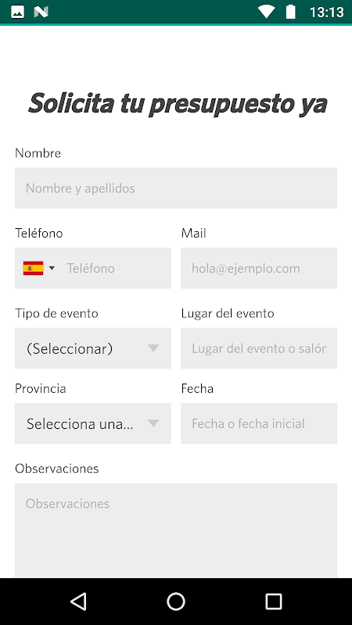Click the Provincia dropdown arrow triangle
This screenshot has height=625, width=352.
tap(153, 423)
